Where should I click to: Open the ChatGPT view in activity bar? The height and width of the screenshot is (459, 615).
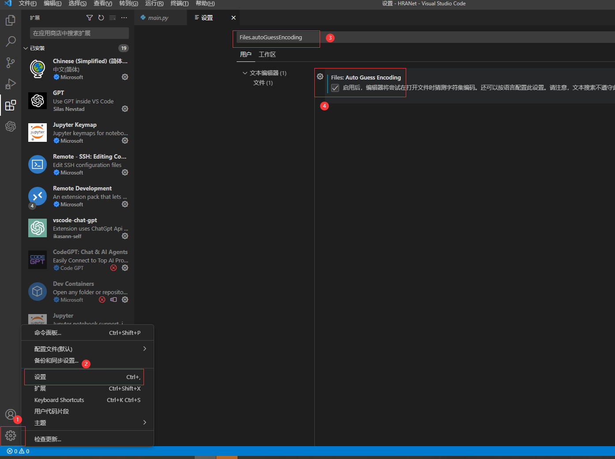point(11,126)
